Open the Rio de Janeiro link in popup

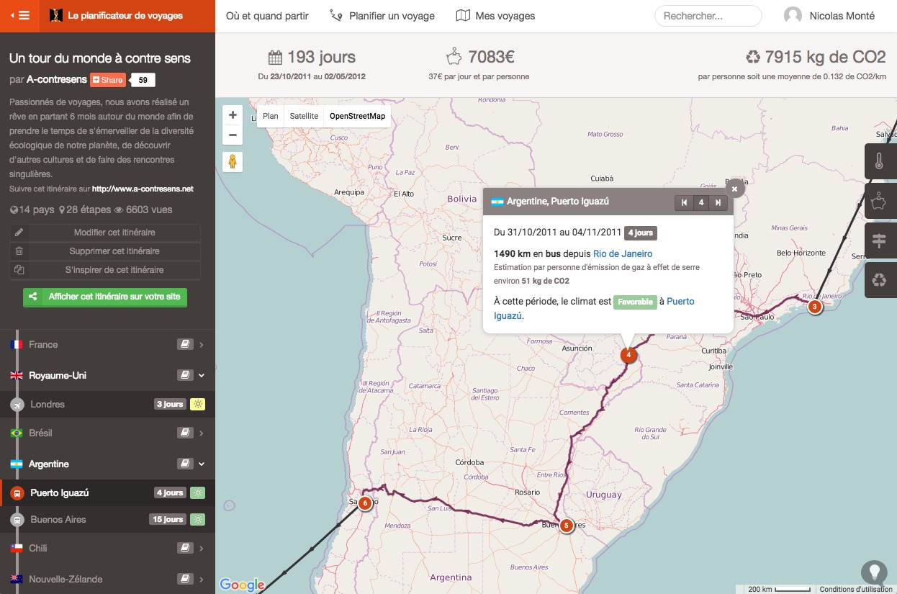(x=623, y=253)
